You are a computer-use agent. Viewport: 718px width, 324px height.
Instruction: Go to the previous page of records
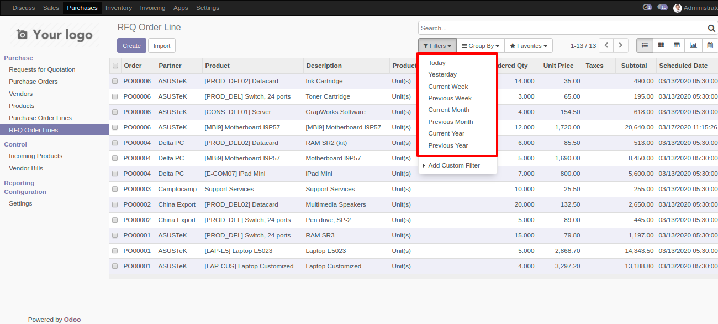pyautogui.click(x=606, y=46)
